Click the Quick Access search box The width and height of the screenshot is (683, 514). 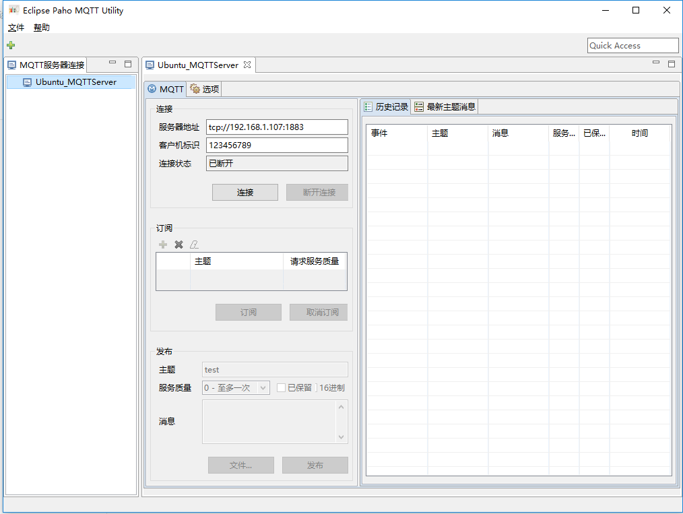click(633, 46)
